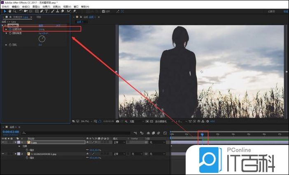Screen dimensions: 289x175
Task: Select the Zoom magnifier tool
Action: pyautogui.click(x=14, y=12)
